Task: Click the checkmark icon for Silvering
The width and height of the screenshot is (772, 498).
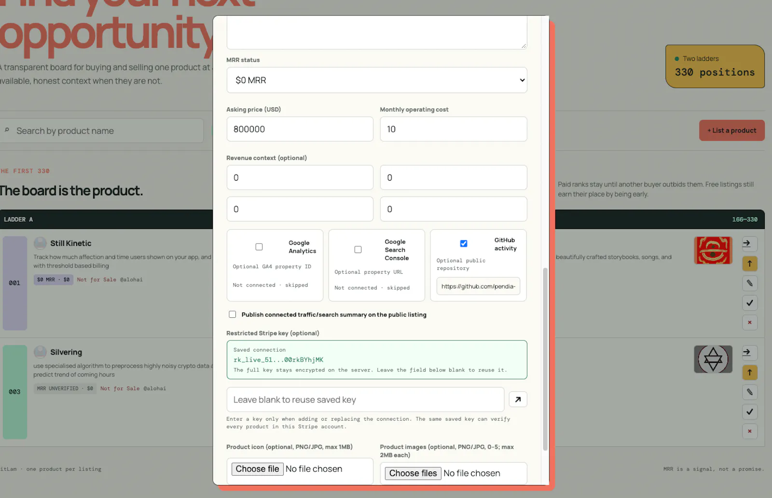Action: pyautogui.click(x=749, y=412)
